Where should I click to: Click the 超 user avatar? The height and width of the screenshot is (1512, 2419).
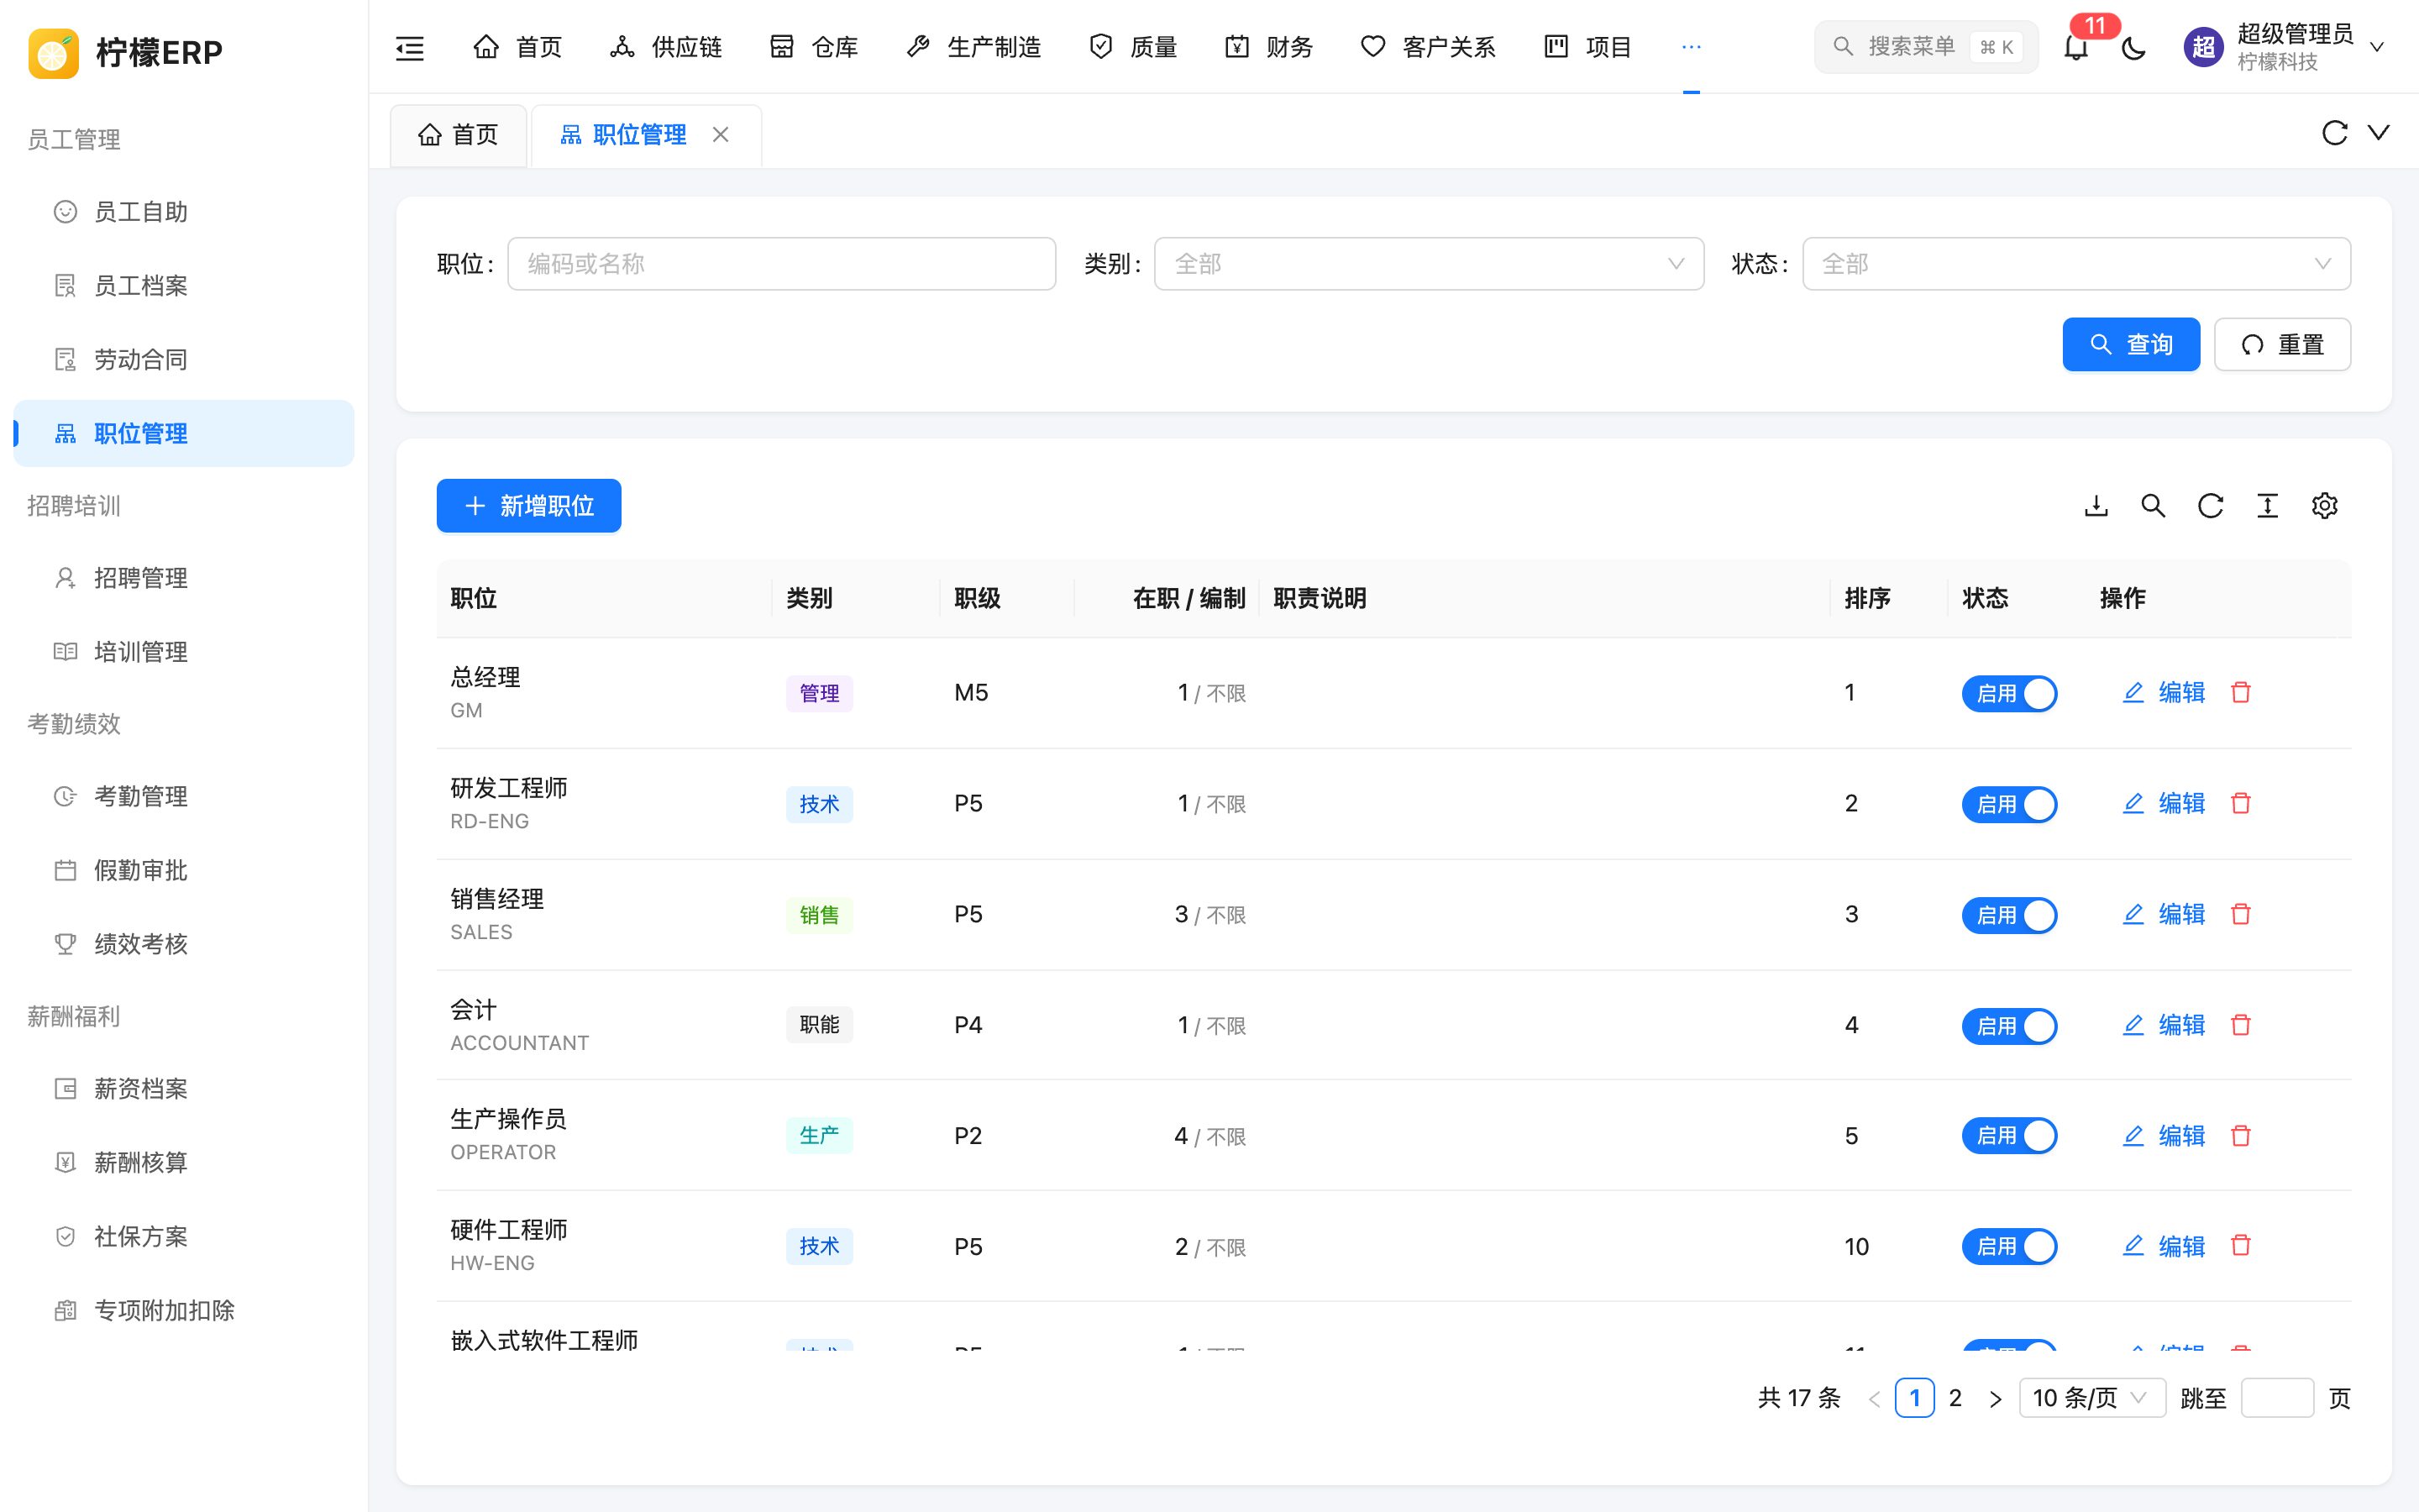tap(2203, 47)
